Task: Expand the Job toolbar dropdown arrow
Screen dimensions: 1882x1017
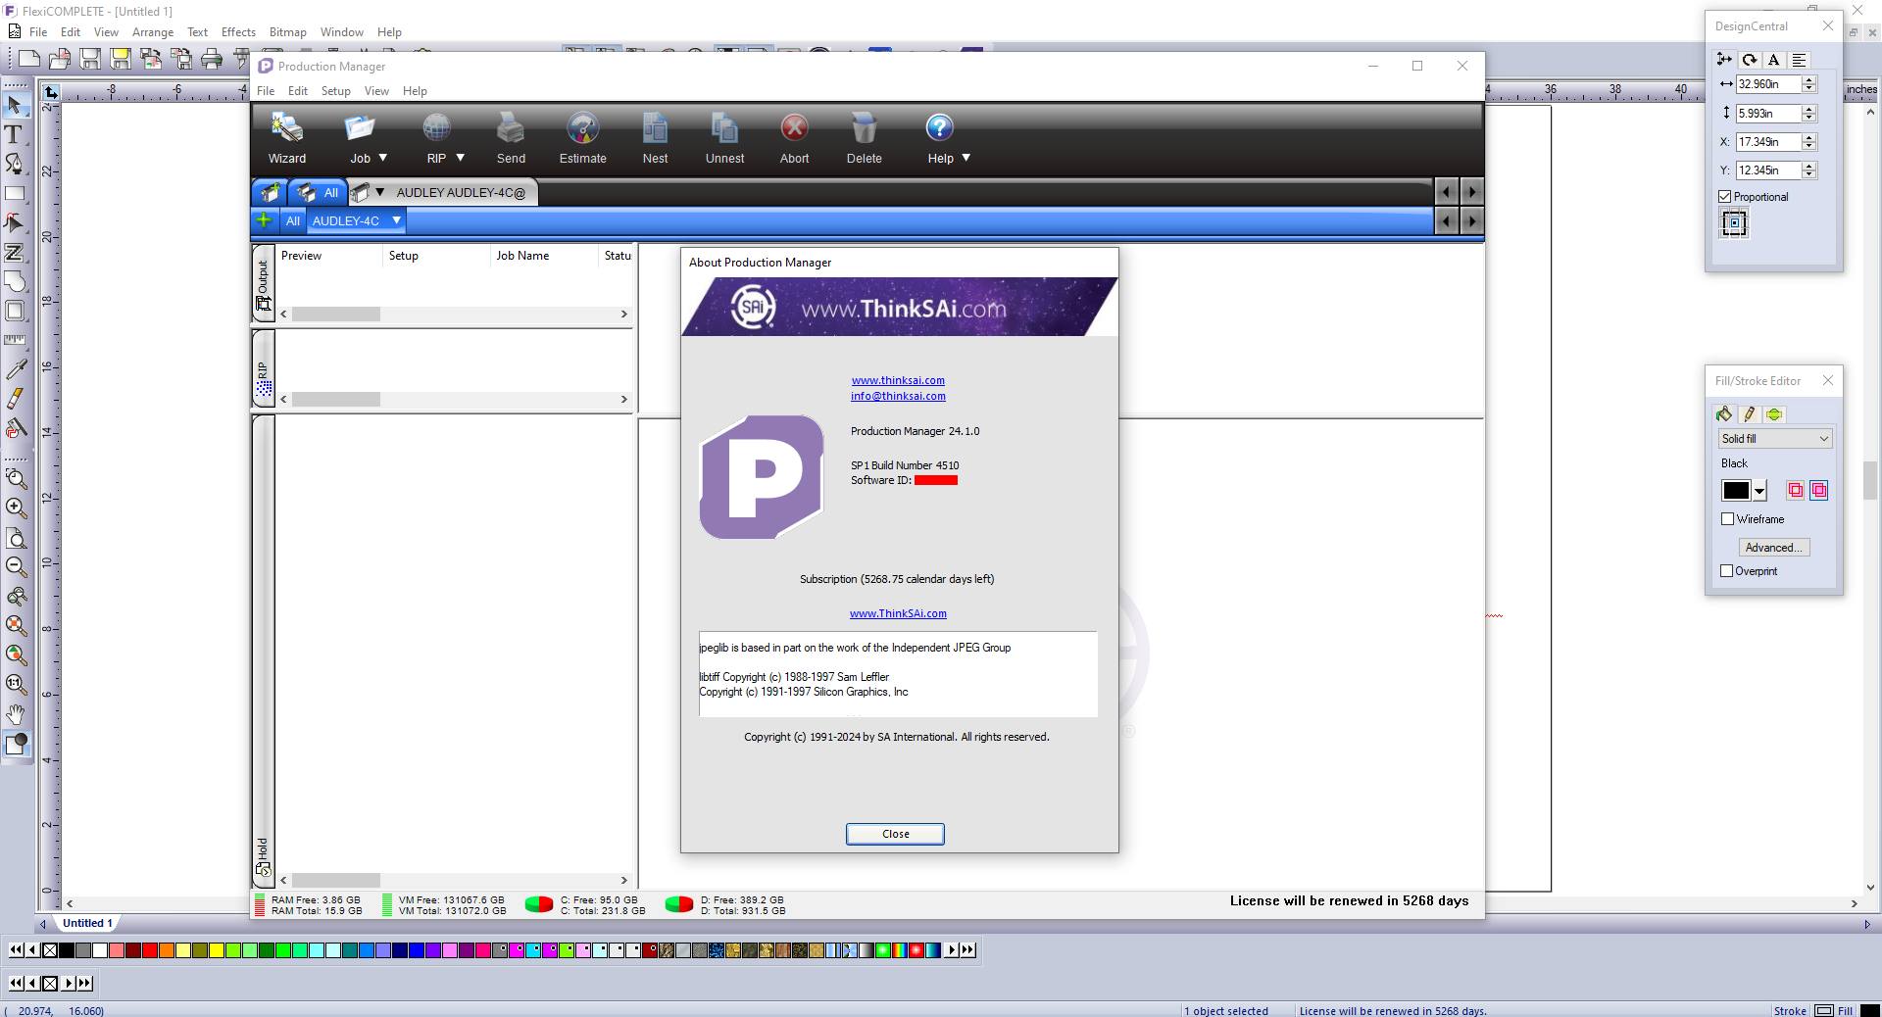Action: [x=383, y=158]
